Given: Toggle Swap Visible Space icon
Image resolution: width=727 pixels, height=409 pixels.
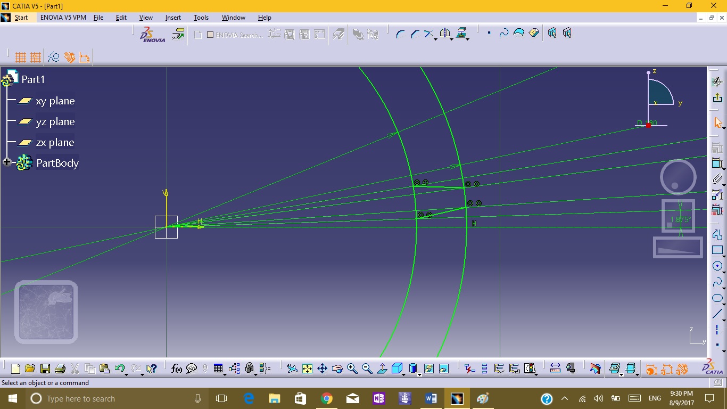Looking at the screenshot, I should point(444,369).
